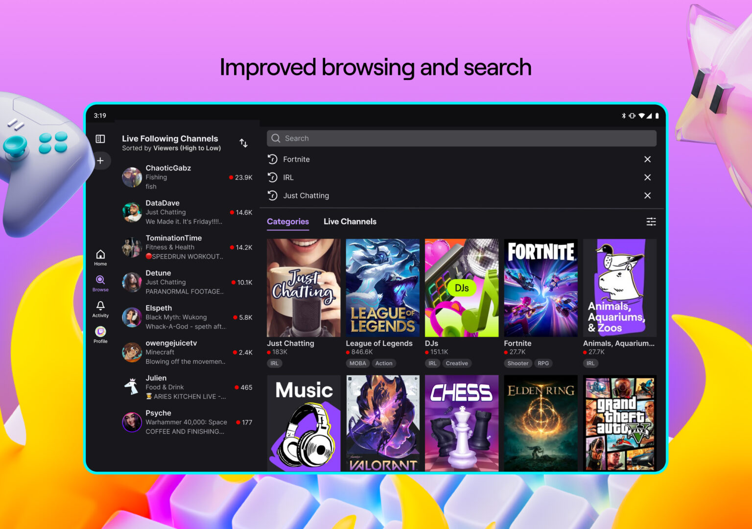Dismiss the IRL recent search entry
Image resolution: width=752 pixels, height=529 pixels.
[x=647, y=177]
